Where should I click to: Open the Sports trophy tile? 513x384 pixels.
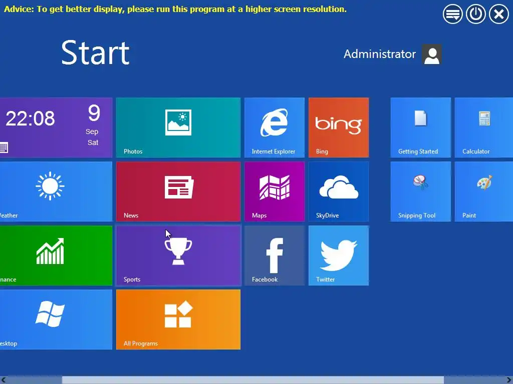(x=178, y=255)
